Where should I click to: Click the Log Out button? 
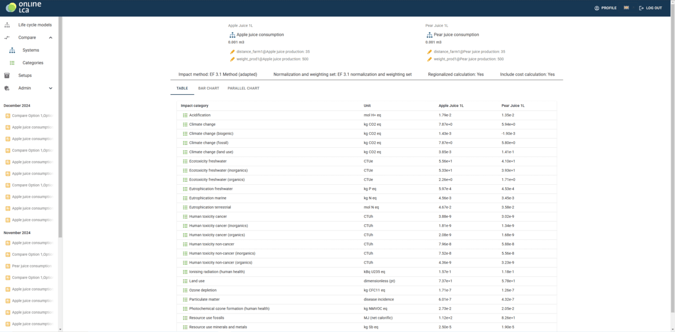(650, 8)
